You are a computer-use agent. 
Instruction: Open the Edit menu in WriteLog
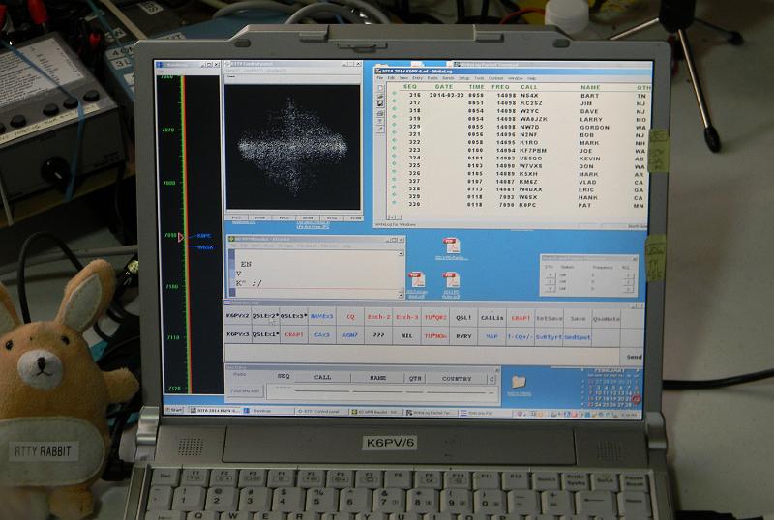[391, 78]
